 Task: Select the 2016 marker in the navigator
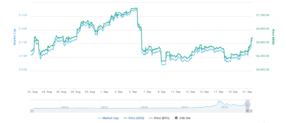coord(144,107)
